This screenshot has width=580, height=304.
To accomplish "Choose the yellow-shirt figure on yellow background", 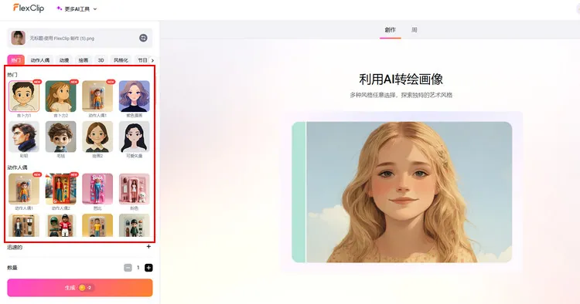I will [x=97, y=225].
